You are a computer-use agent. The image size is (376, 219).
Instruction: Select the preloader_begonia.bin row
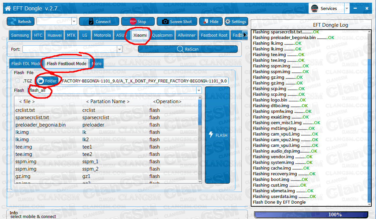pyautogui.click(x=106, y=125)
